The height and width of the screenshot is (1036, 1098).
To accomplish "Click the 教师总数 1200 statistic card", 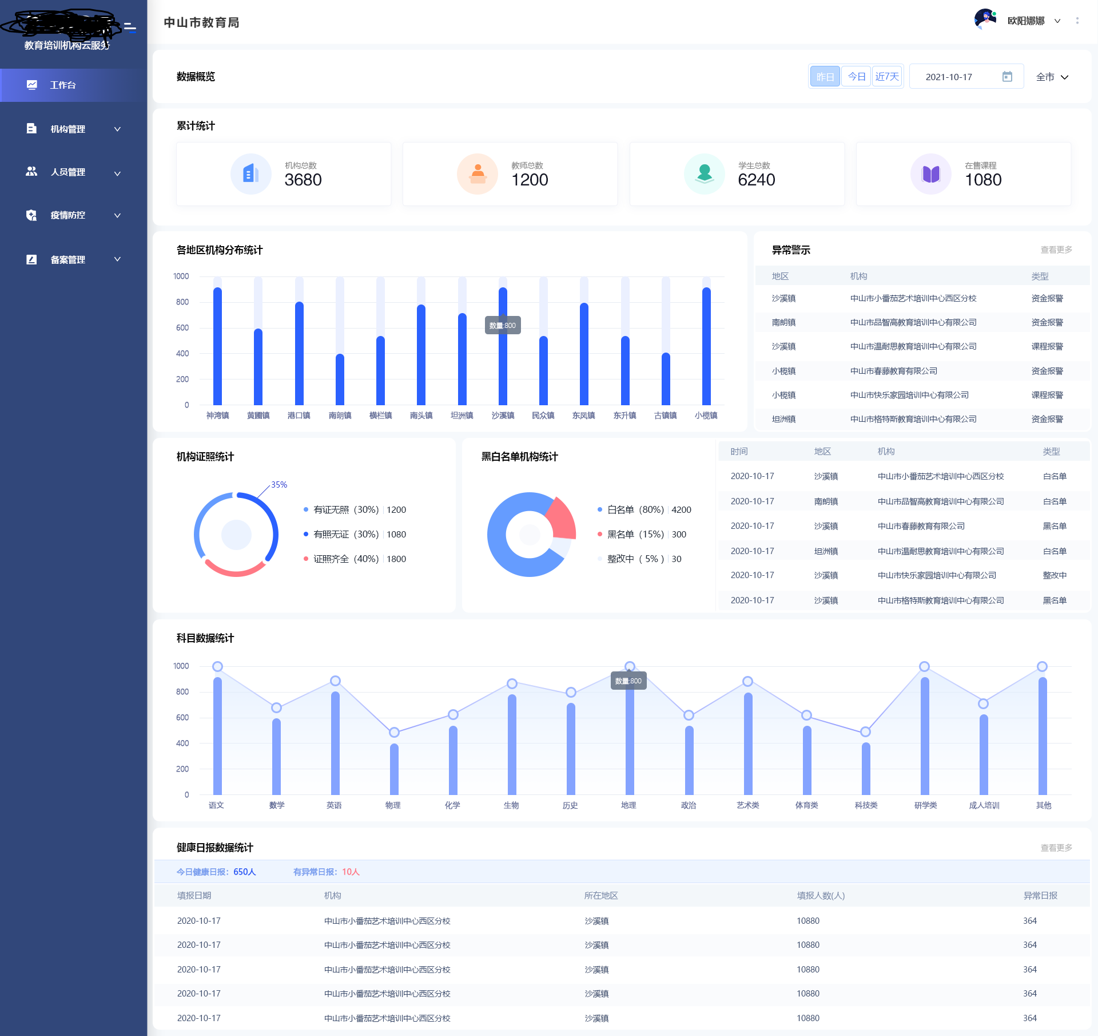I will (x=510, y=174).
